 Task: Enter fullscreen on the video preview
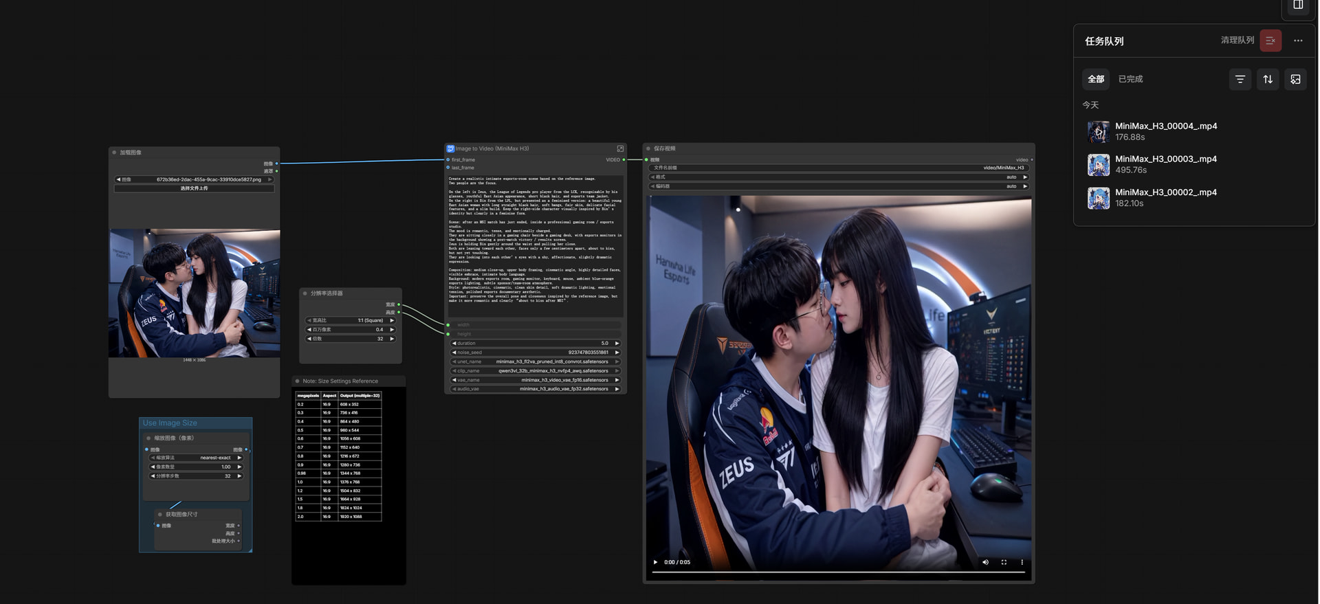(1004, 562)
